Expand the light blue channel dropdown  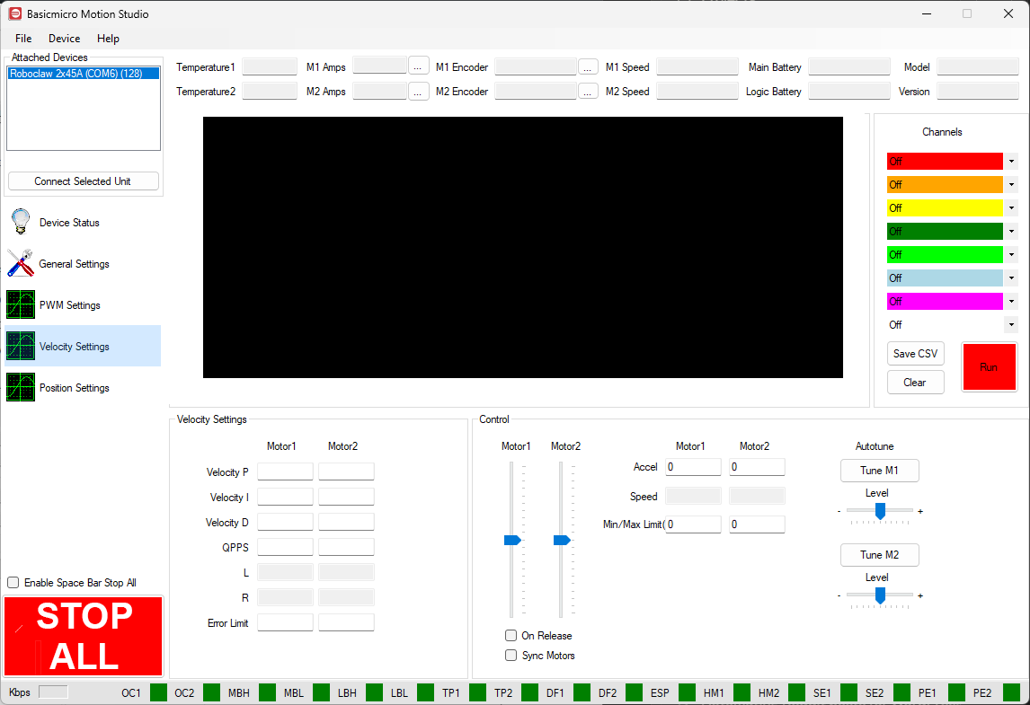point(1011,278)
